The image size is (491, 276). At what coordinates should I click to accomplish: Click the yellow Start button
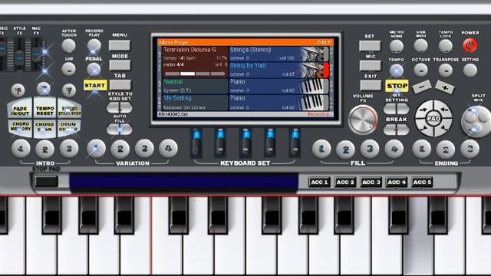click(94, 85)
